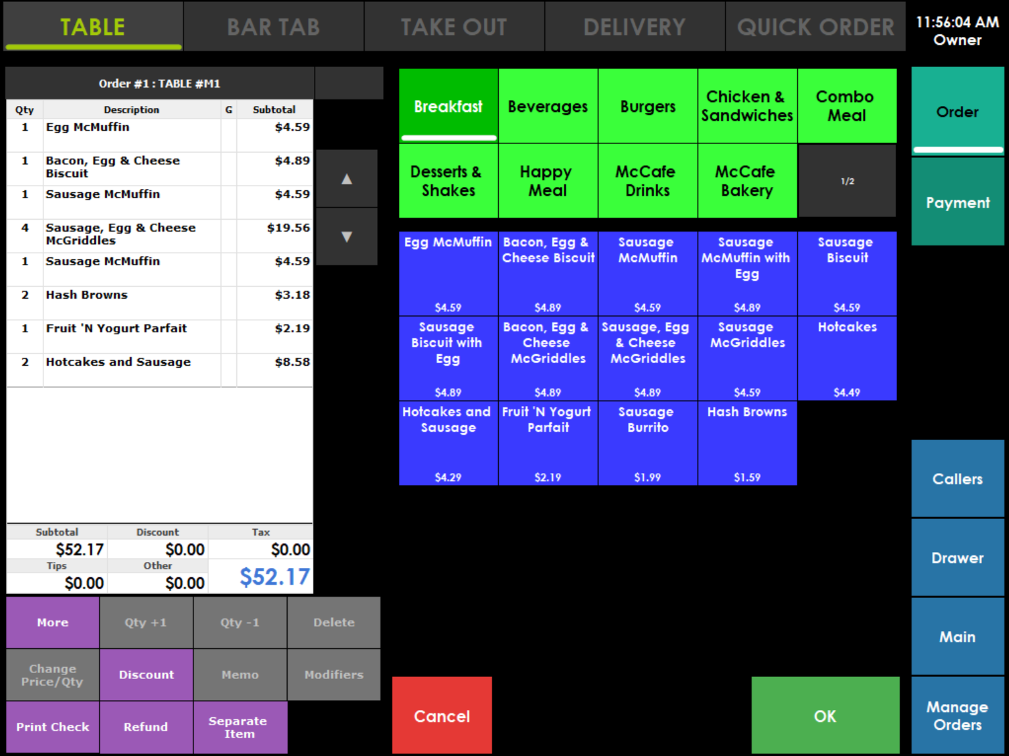Viewport: 1009px width, 756px height.
Task: Confirm with the green OK button
Action: tap(825, 715)
